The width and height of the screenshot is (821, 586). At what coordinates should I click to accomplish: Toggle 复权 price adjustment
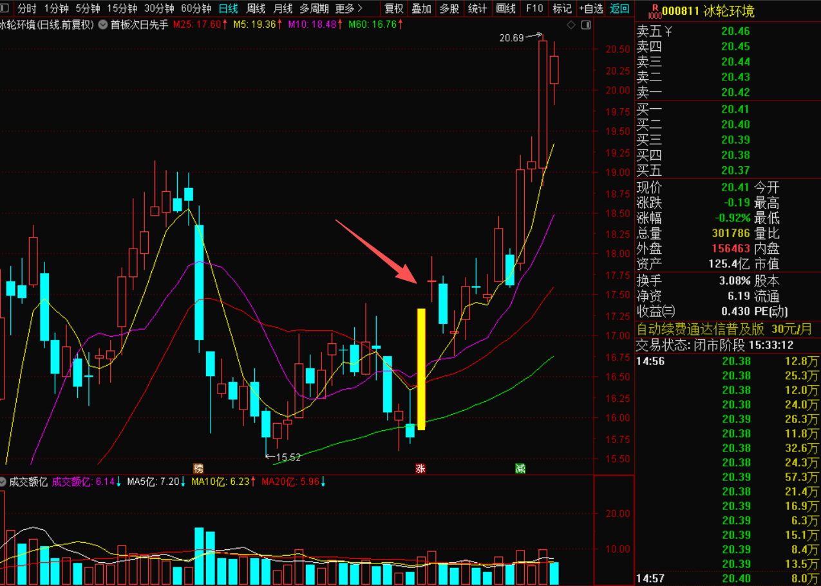click(393, 8)
